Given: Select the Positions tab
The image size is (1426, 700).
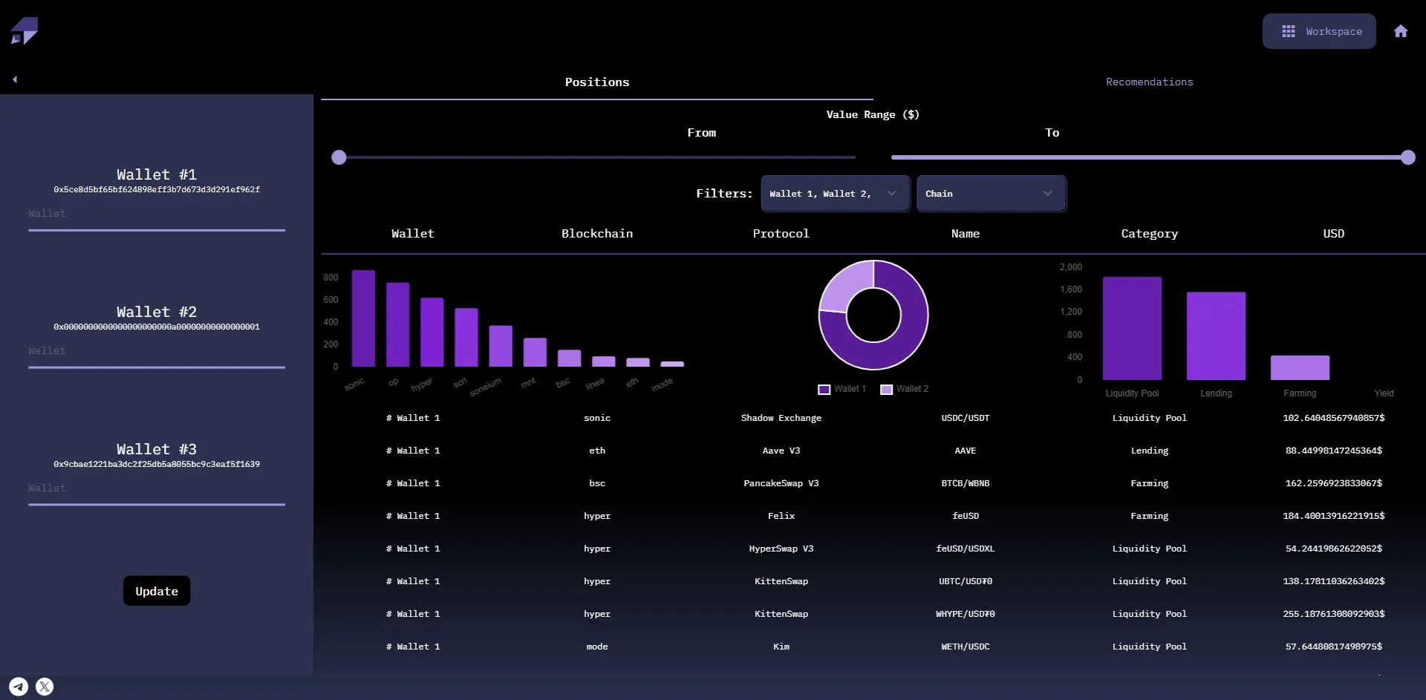Looking at the screenshot, I should [x=597, y=82].
